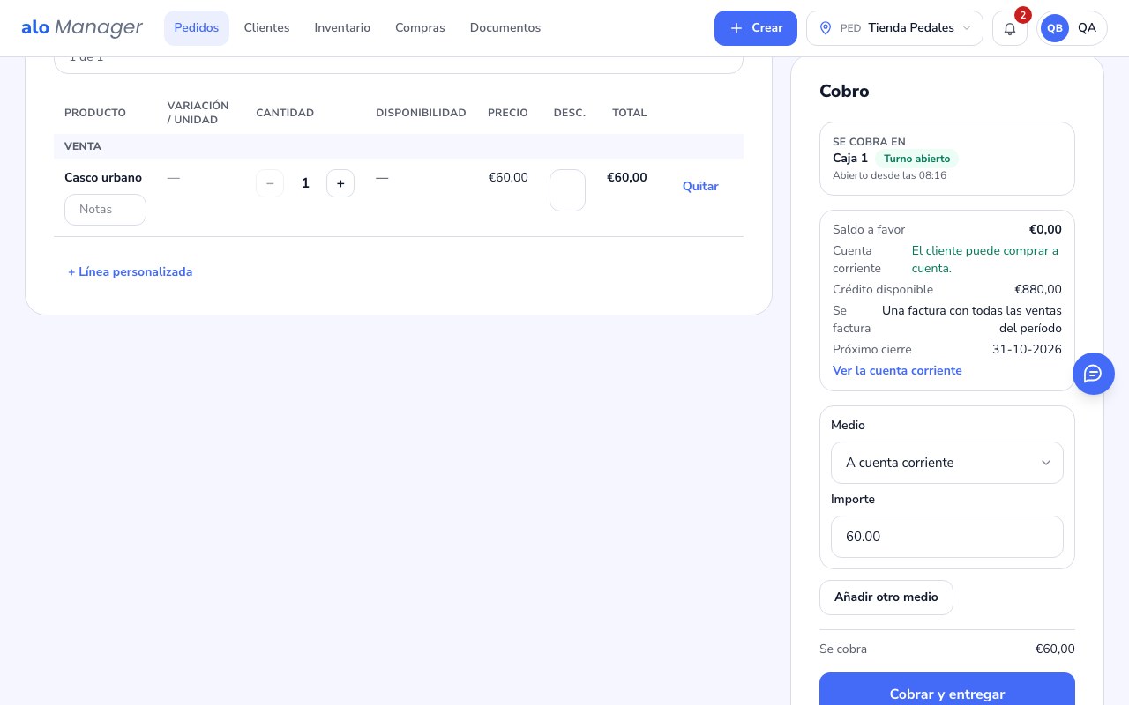Open the Tienda Pedales store selector
Viewport: 1129px width, 705px height.
coord(894,28)
